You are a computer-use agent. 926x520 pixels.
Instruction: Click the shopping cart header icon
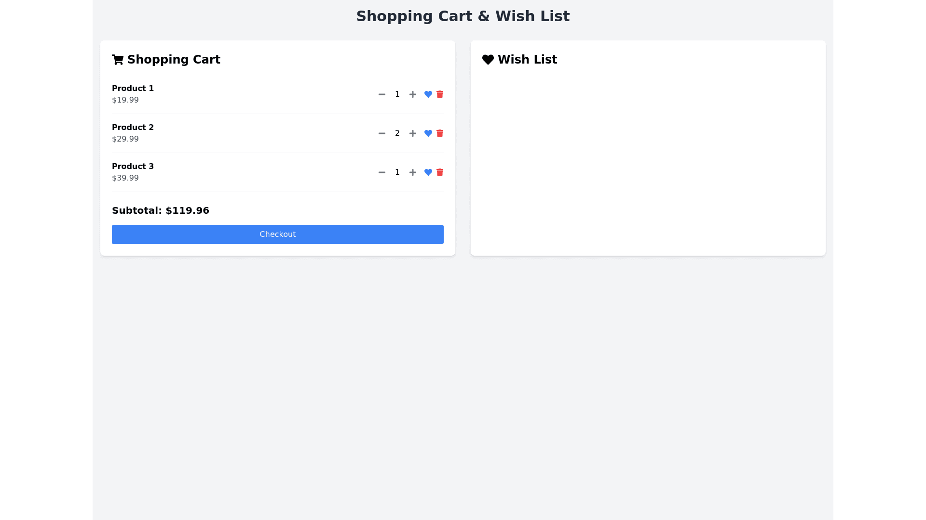(118, 60)
